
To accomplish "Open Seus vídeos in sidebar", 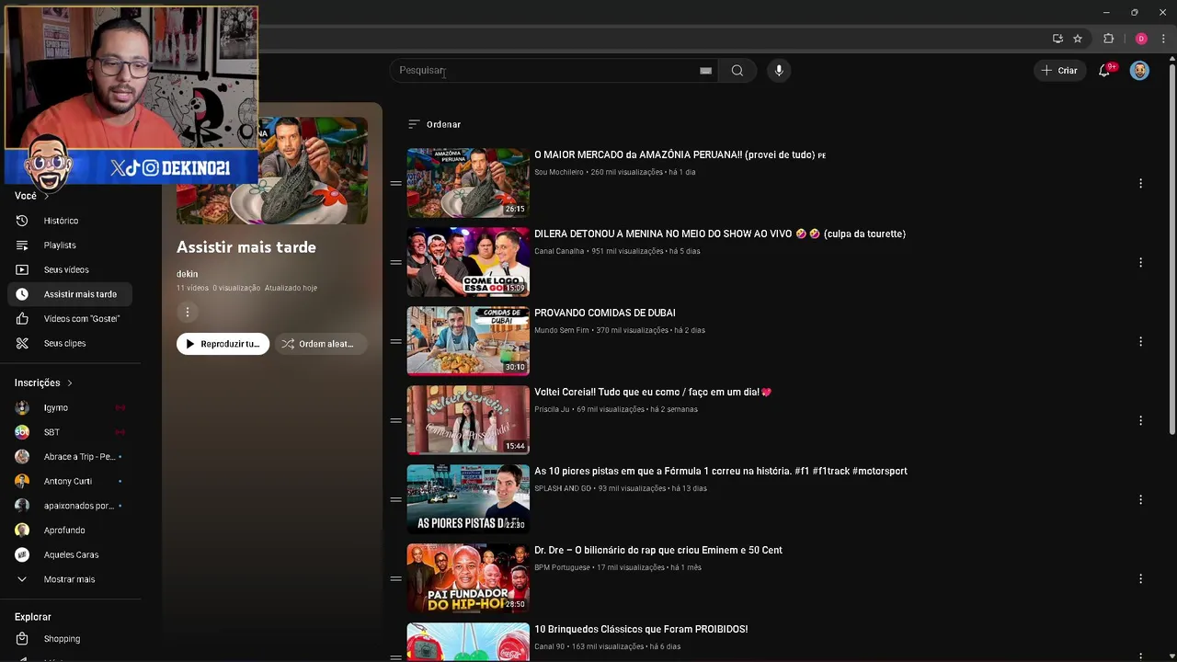I will [x=70, y=269].
